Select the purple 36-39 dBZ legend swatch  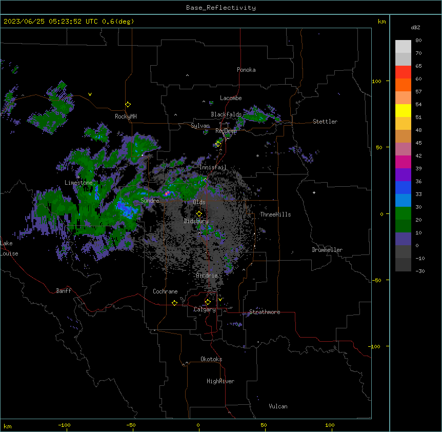point(403,175)
